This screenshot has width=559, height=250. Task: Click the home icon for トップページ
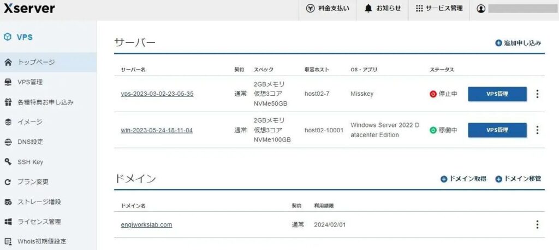click(8, 62)
